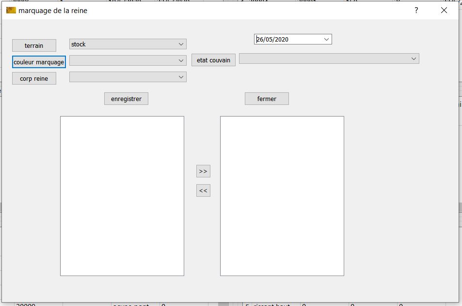This screenshot has width=462, height=306.
Task: Expand the couleur marquage combo box
Action: 127,60
